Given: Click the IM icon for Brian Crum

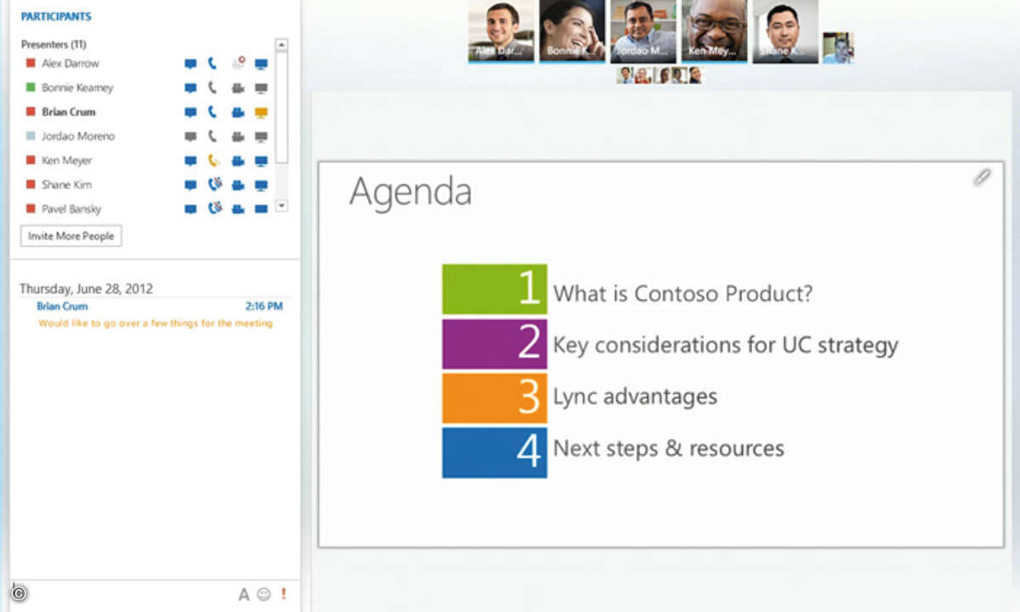Looking at the screenshot, I should (x=190, y=112).
